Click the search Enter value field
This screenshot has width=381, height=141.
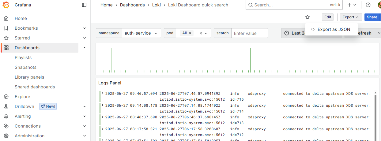(249, 33)
